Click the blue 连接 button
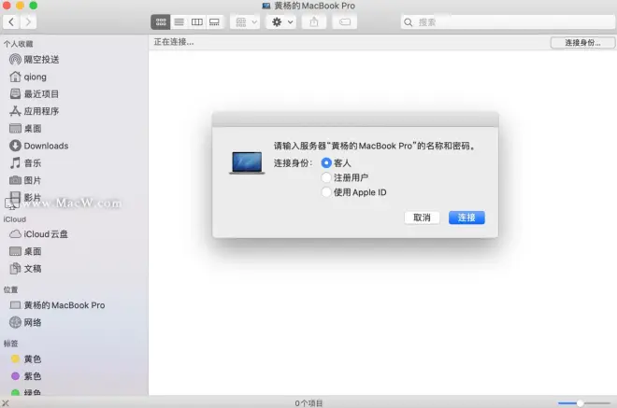This screenshot has width=617, height=408. pos(466,218)
